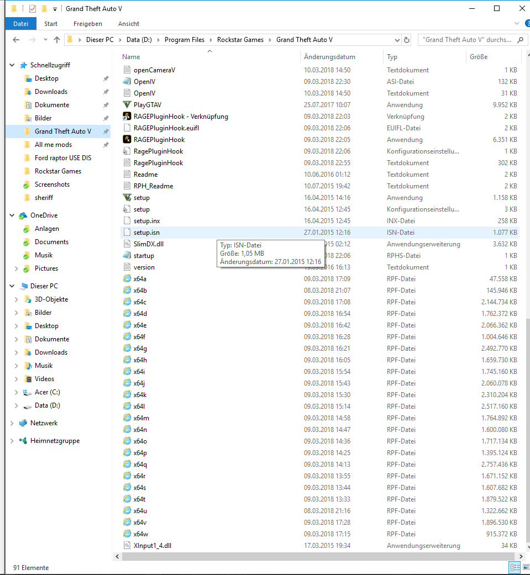The height and width of the screenshot is (575, 530).
Task: Click the Netzwerk icon in sidebar
Action: (23, 423)
